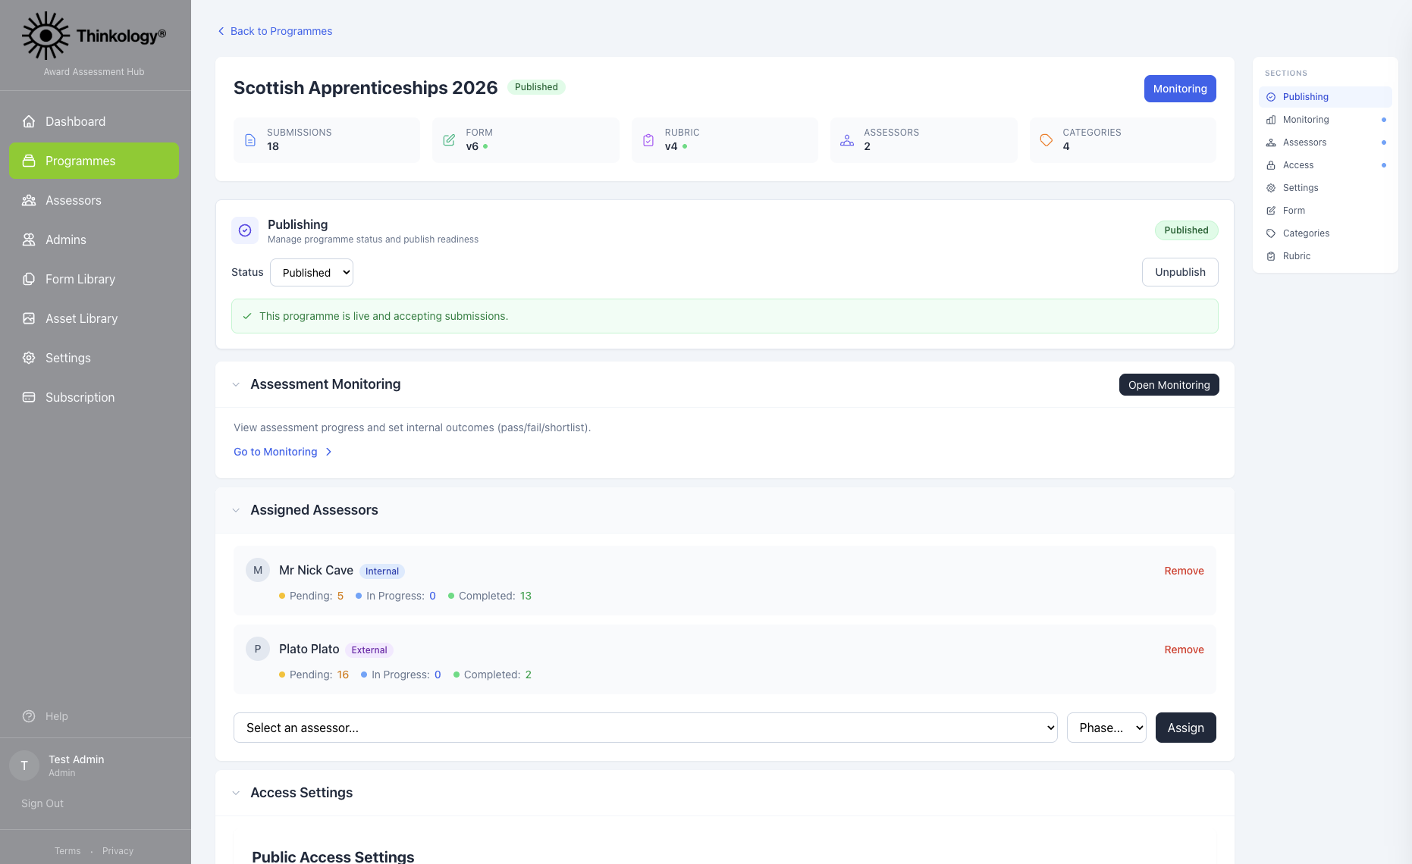Click the Open Monitoring button
Viewport: 1412px width, 864px height.
1169,385
